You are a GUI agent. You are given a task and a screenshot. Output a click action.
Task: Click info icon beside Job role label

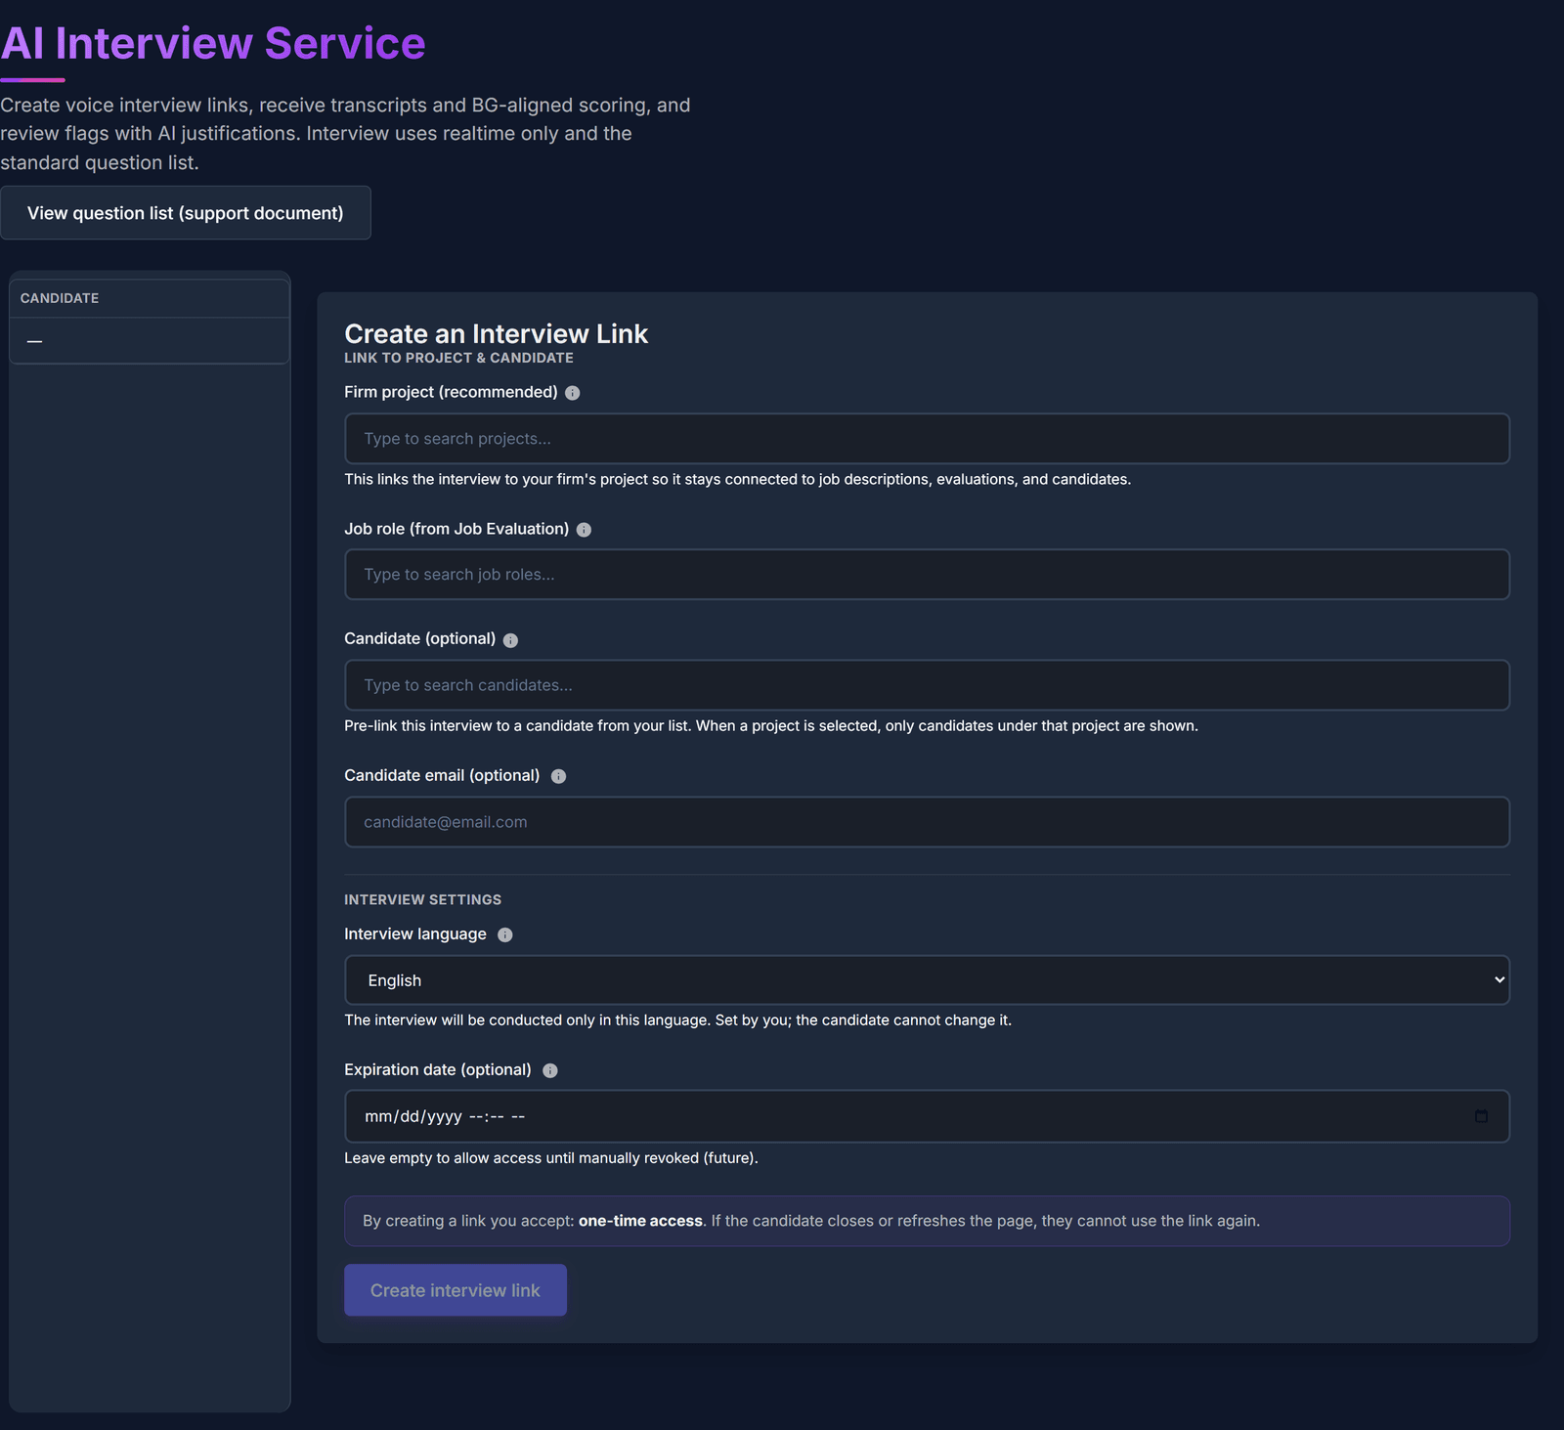point(584,530)
